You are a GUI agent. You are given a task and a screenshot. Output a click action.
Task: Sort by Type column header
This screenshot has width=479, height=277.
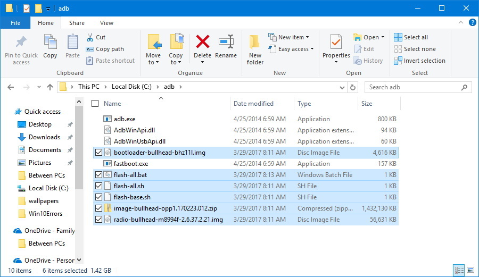pos(304,104)
